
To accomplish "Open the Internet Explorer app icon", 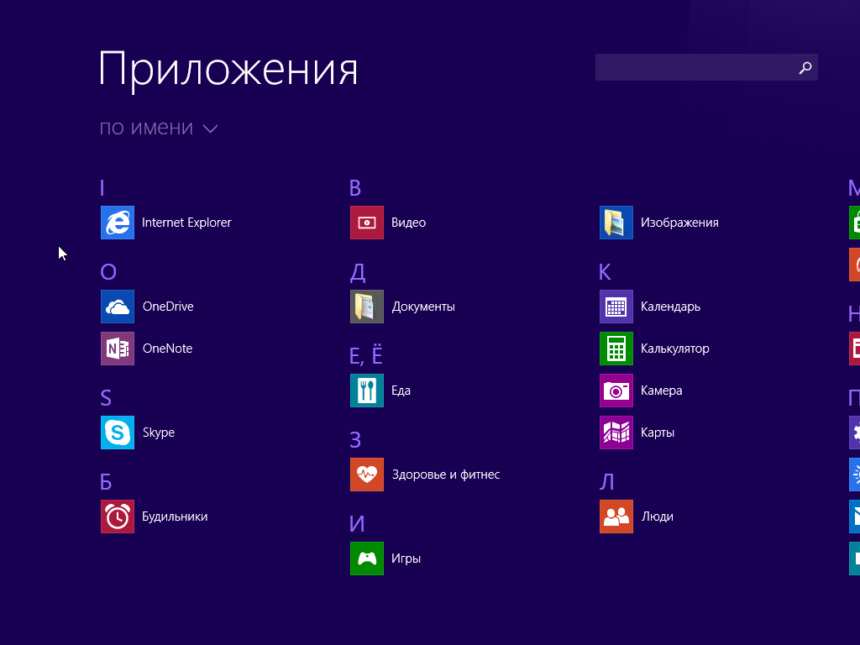I will [x=117, y=223].
